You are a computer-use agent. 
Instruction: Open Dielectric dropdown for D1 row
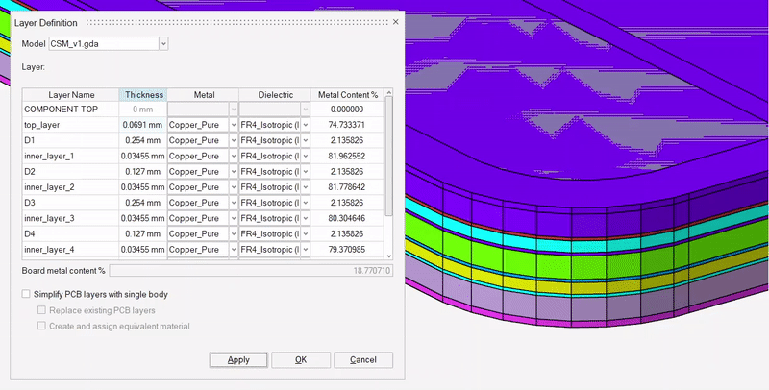[x=306, y=140]
